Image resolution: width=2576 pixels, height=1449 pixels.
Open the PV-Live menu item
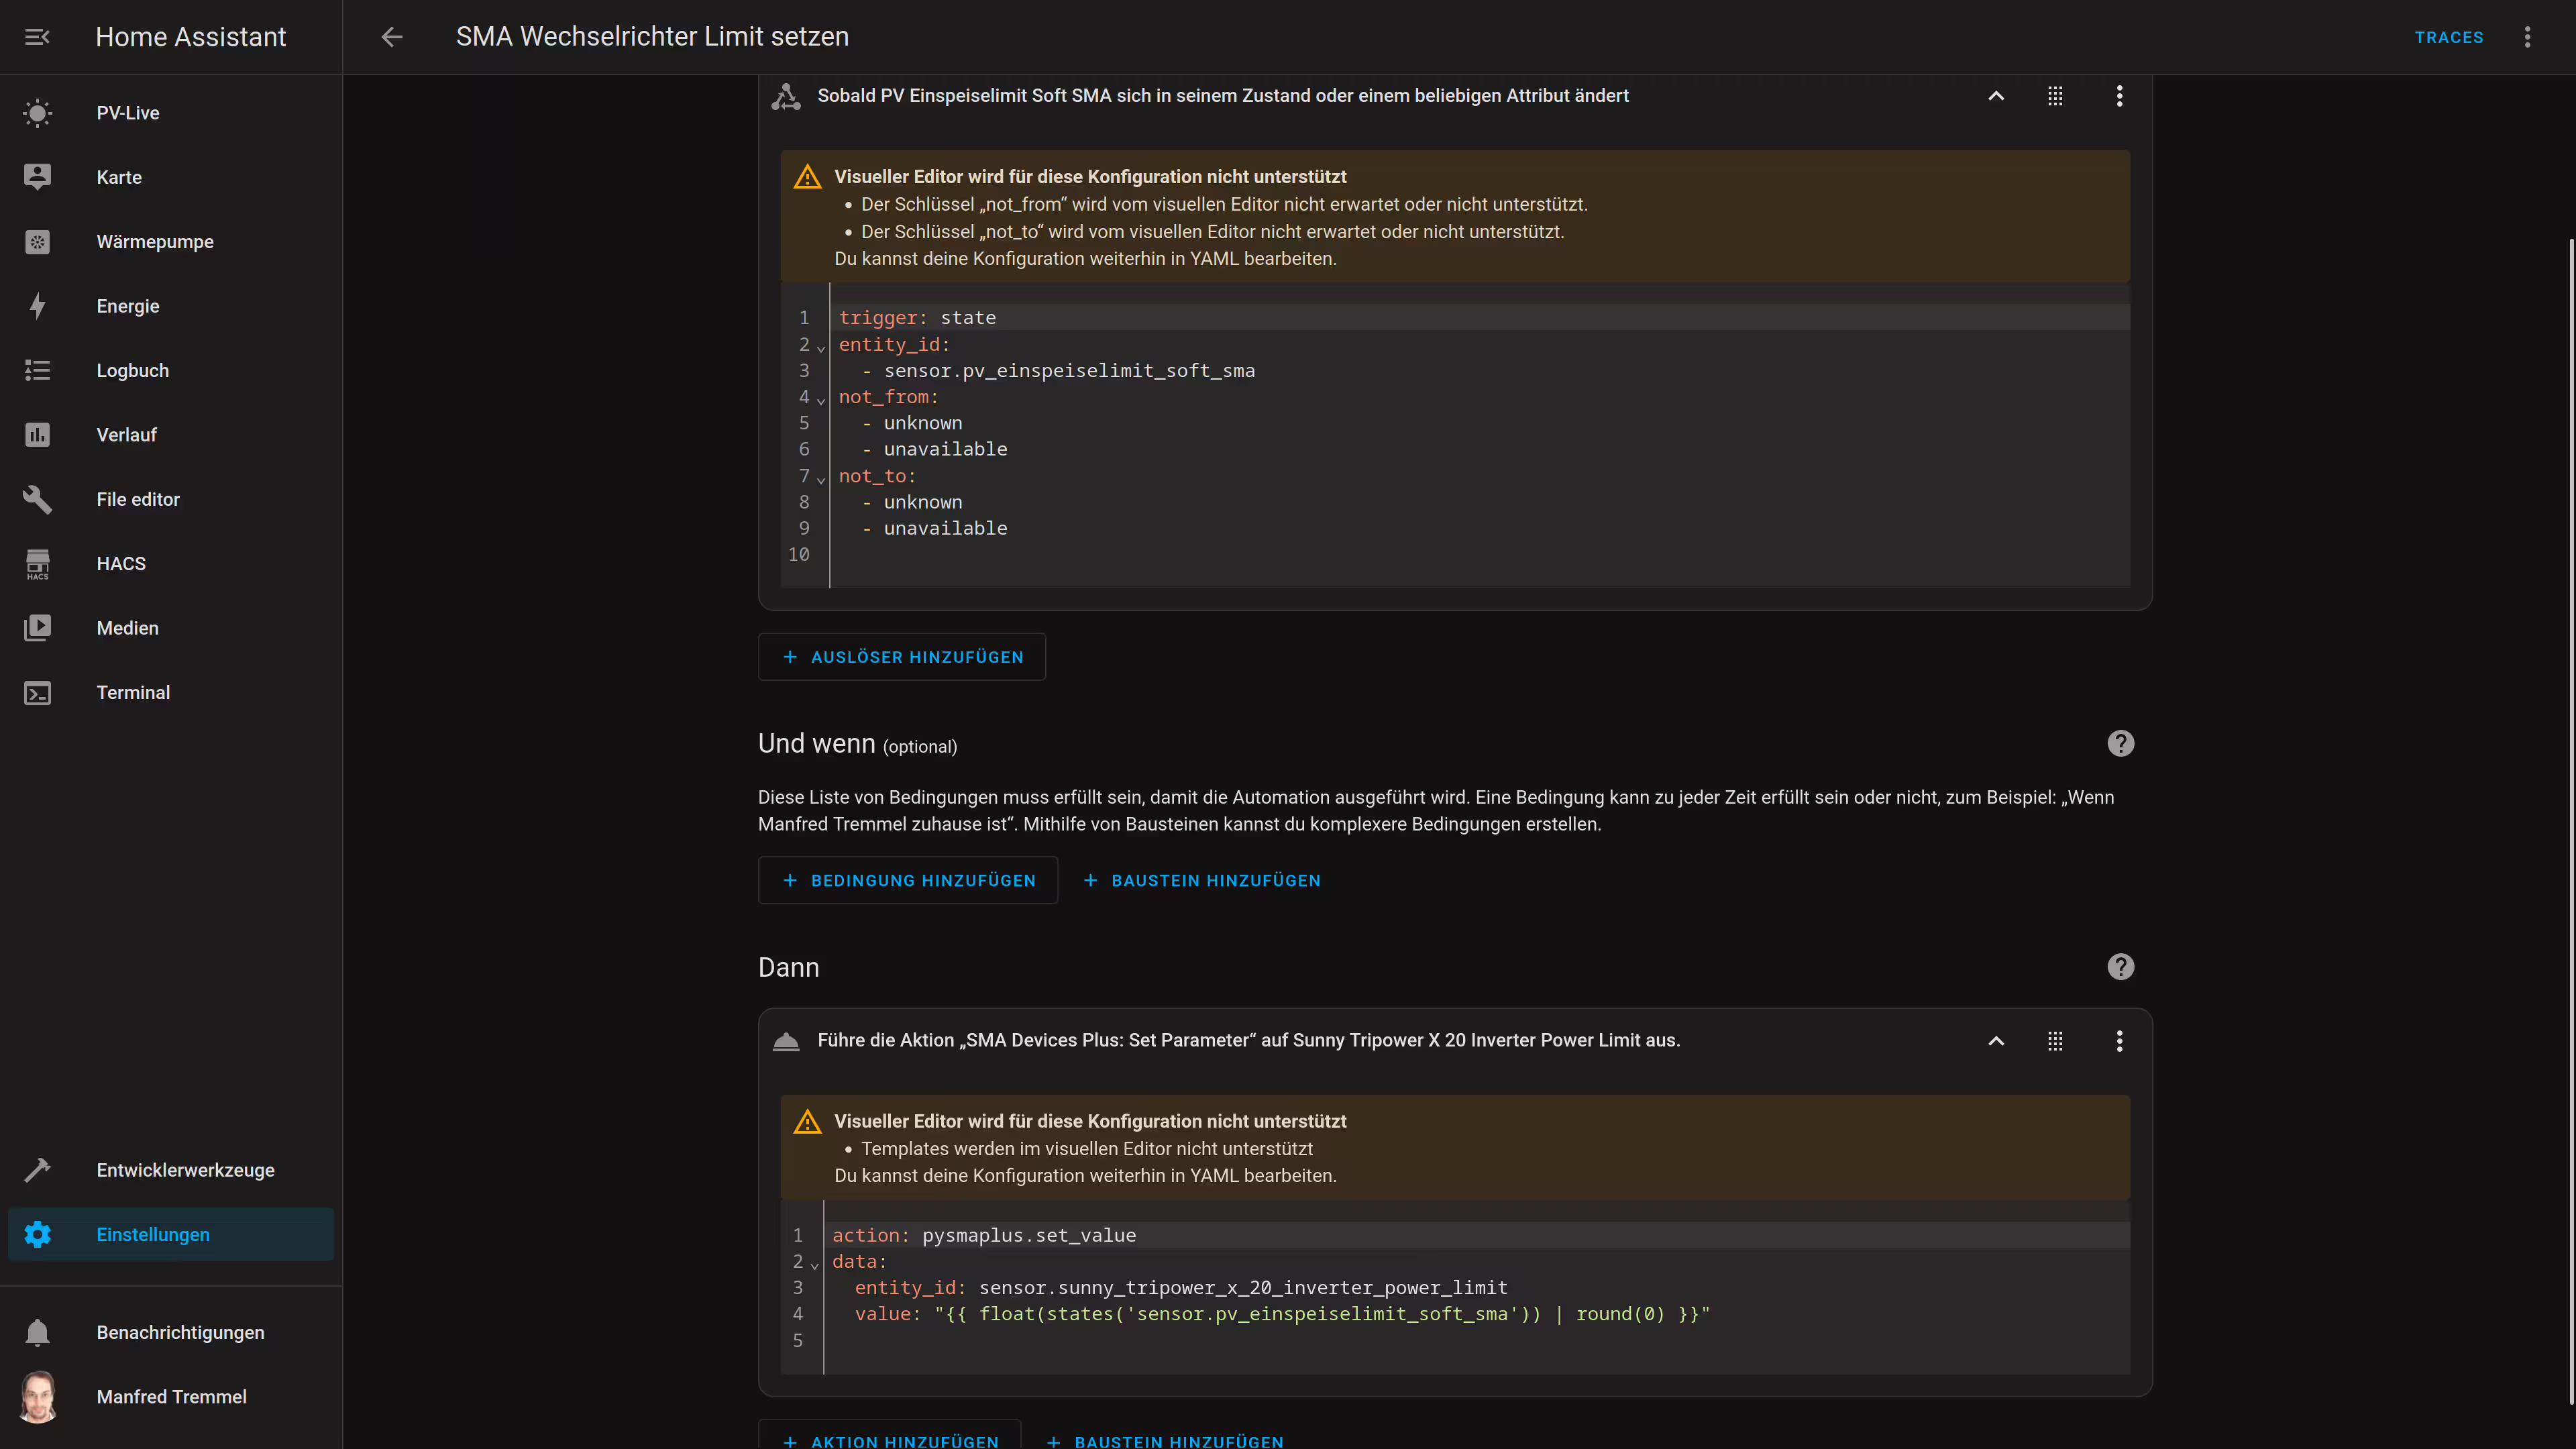(171, 113)
